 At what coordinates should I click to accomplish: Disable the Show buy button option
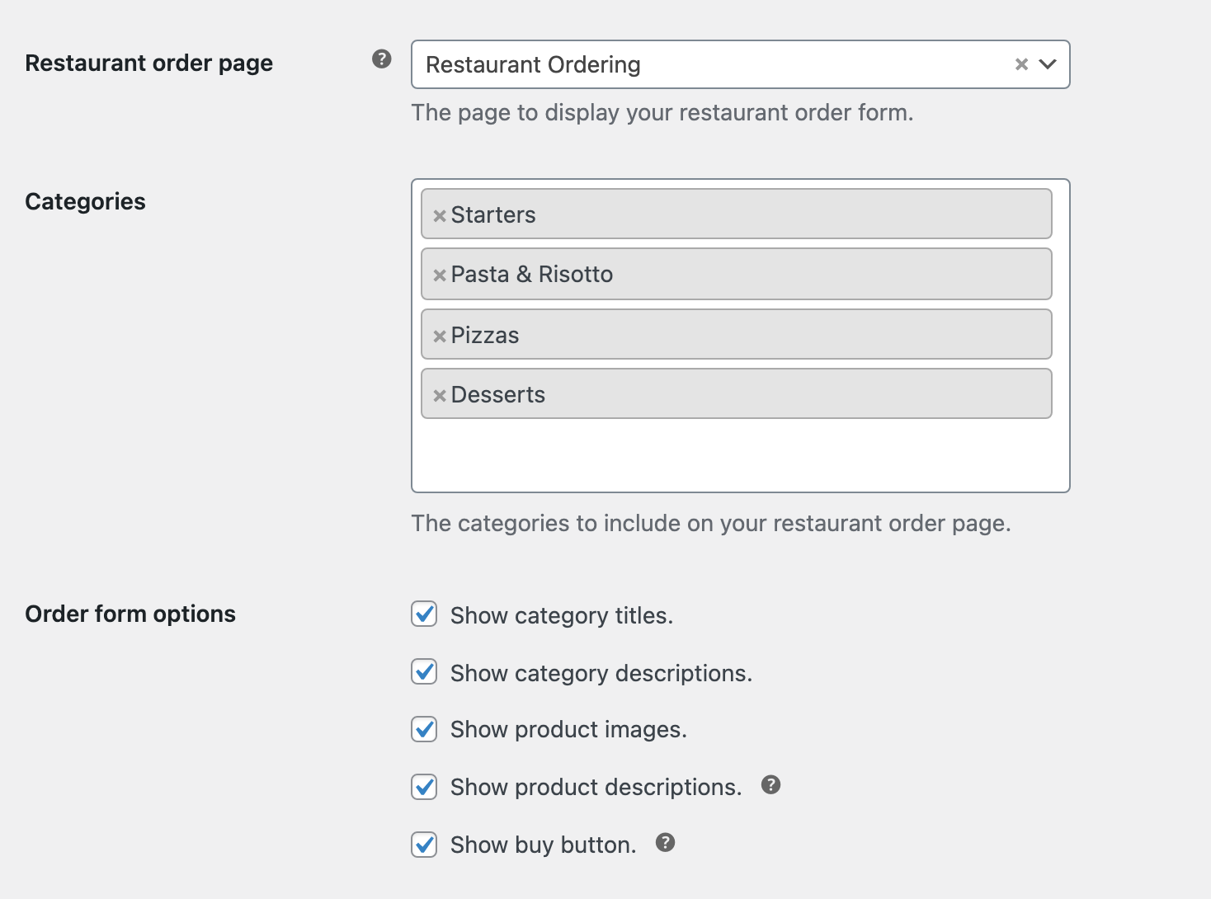423,845
